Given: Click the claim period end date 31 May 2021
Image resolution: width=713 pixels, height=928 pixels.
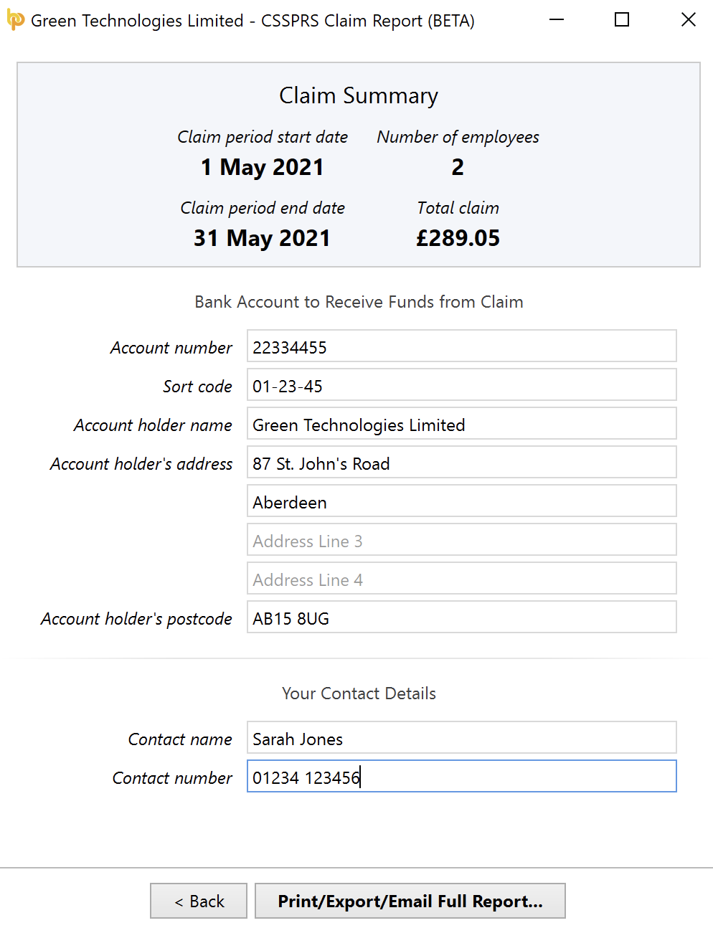Looking at the screenshot, I should [x=262, y=238].
